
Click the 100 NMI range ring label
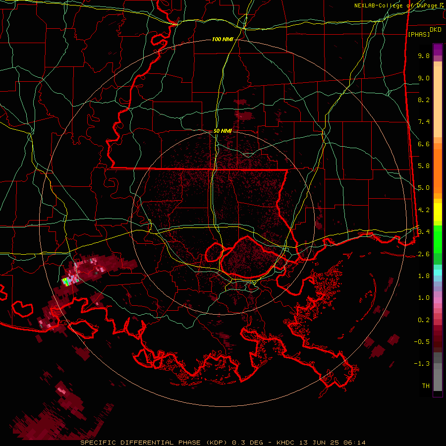[223, 39]
